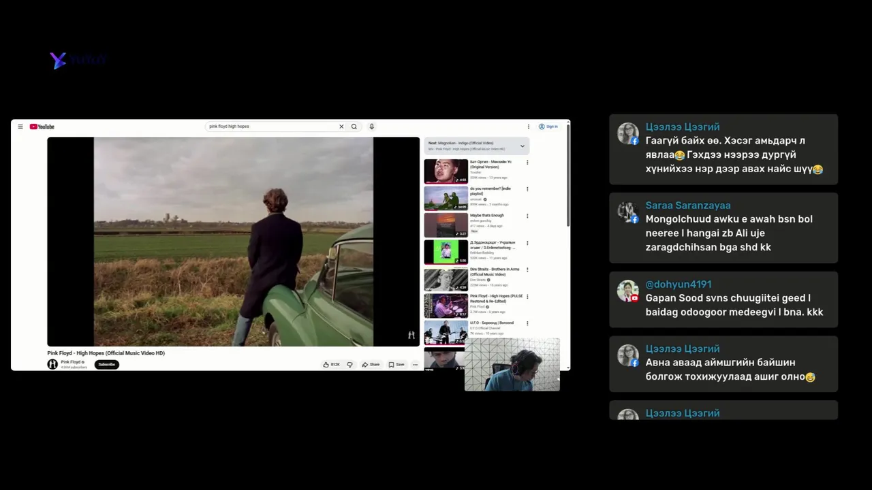The height and width of the screenshot is (490, 872).
Task: Click 'Dire Straits - Brothers In Arms' title
Action: [495, 272]
